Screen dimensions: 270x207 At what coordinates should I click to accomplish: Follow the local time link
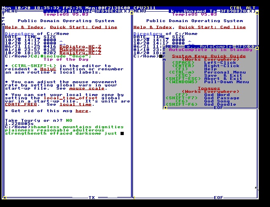[76, 105]
